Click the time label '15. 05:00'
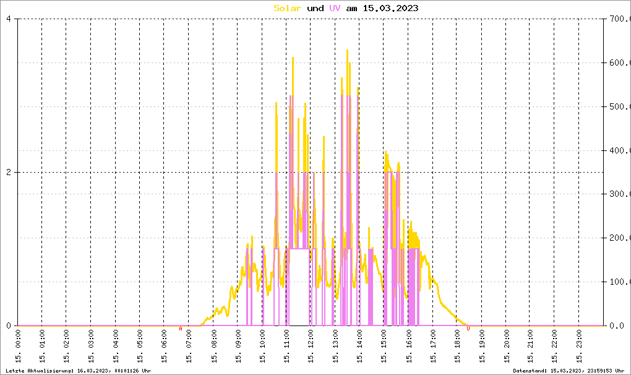The height and width of the screenshot is (375, 631). (x=140, y=346)
